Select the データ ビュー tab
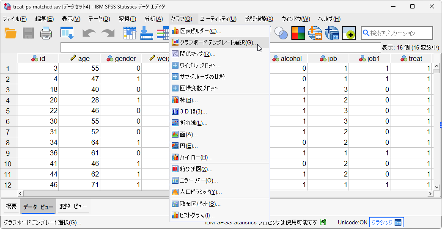 pos(38,207)
